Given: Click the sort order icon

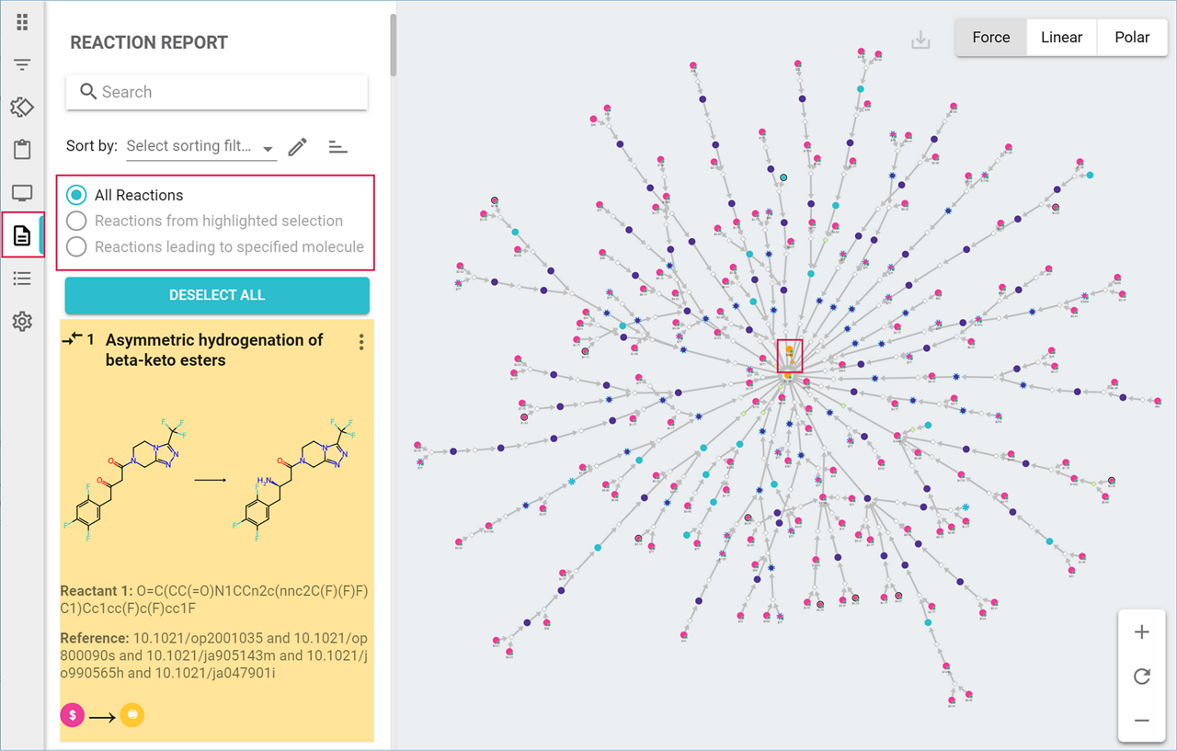Looking at the screenshot, I should (x=338, y=147).
